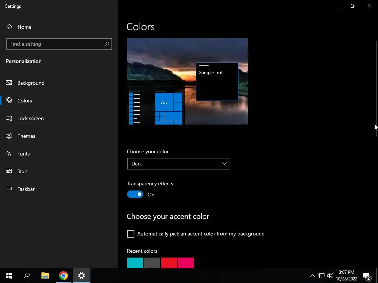Check Automatically pick an accent color

point(130,234)
